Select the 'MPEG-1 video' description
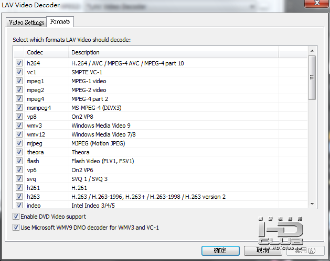Image resolution: width=330 pixels, height=261 pixels. (x=89, y=81)
